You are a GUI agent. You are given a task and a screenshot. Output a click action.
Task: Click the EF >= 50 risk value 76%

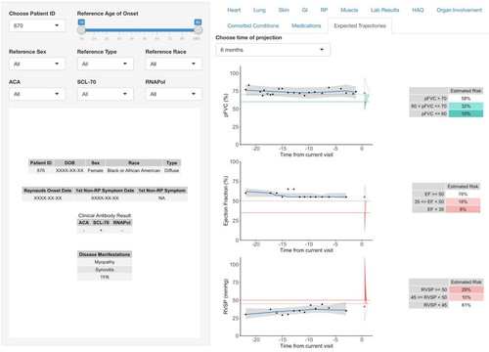click(x=463, y=194)
